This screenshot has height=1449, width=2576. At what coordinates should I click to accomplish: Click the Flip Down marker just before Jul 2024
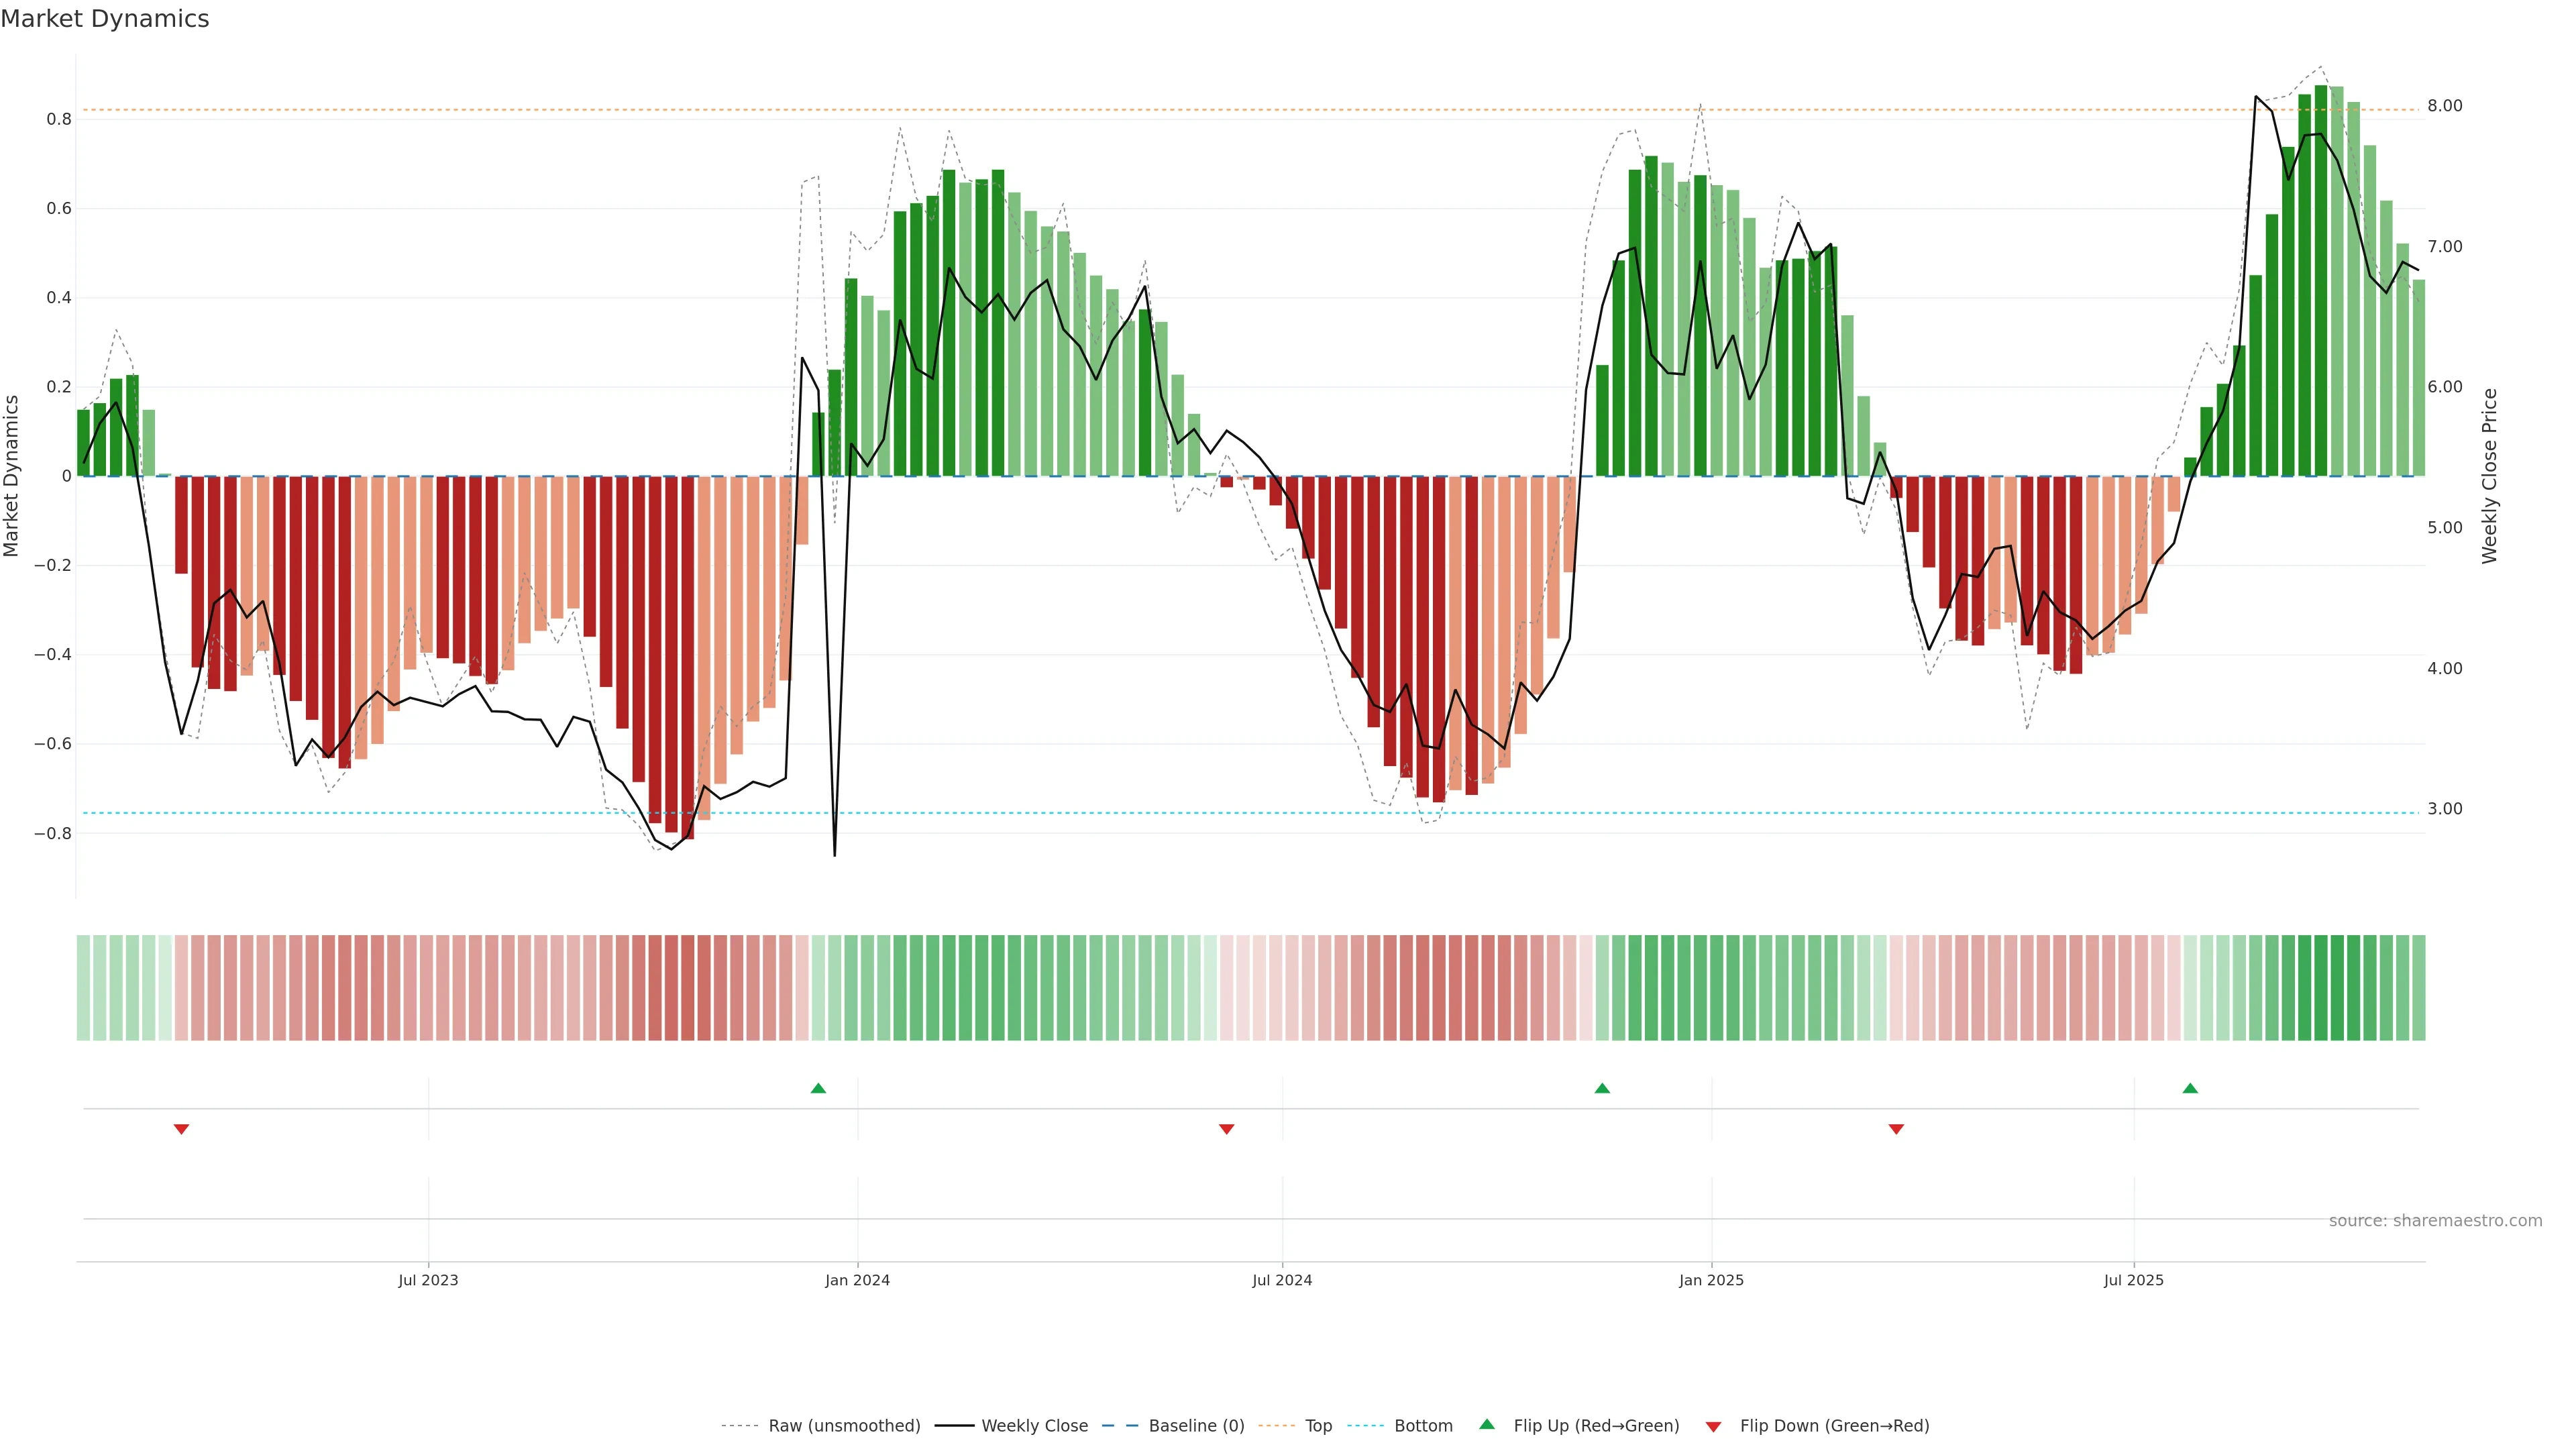(x=1227, y=1129)
